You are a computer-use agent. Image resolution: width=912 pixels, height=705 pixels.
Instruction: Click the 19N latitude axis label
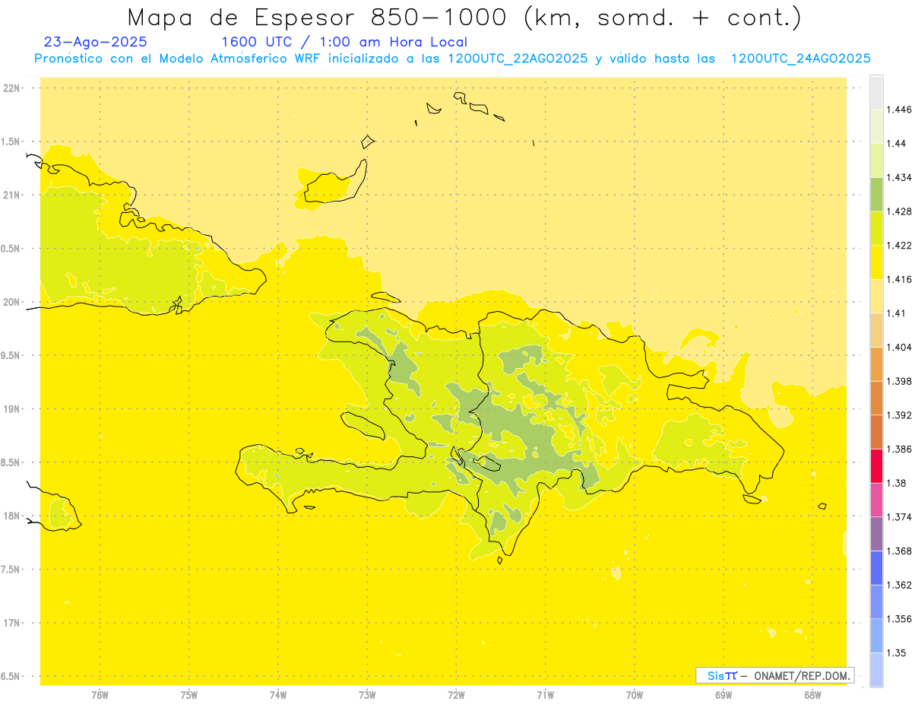coord(12,409)
